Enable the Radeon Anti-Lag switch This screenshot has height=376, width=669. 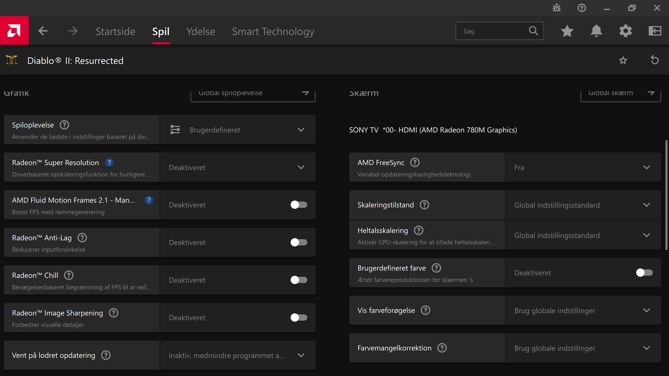pos(299,242)
